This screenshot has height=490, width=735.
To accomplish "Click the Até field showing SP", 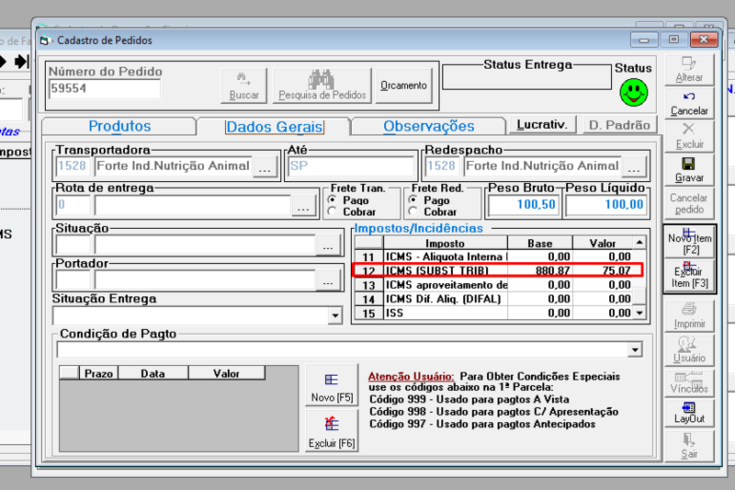I will coord(351,166).
